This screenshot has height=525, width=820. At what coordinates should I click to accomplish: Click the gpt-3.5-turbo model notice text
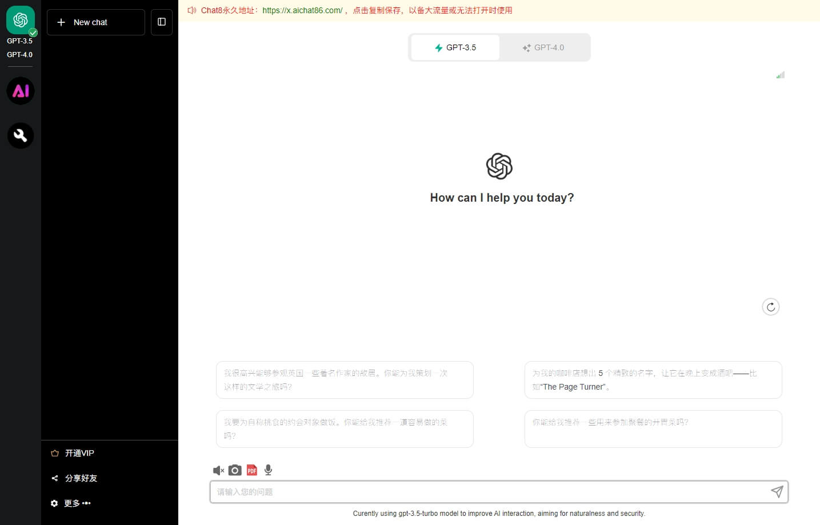499,514
